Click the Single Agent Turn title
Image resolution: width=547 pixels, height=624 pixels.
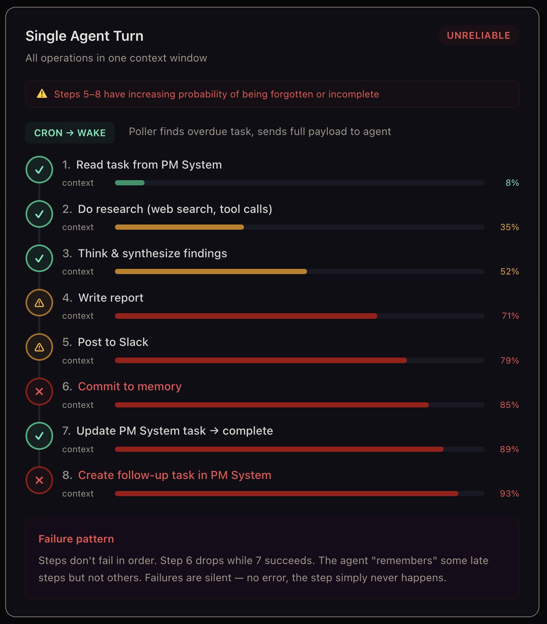[x=84, y=36]
